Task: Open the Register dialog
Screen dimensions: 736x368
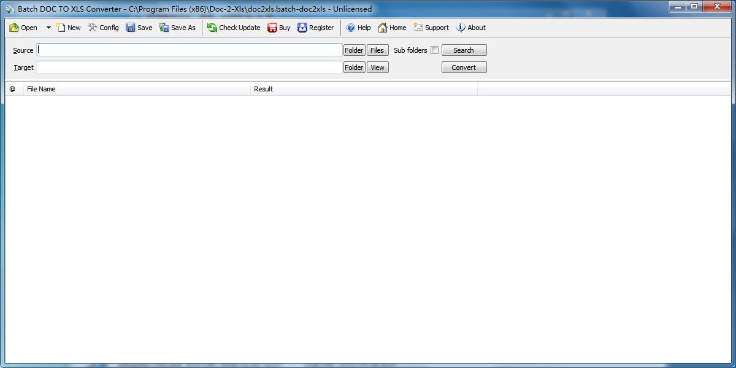Action: point(316,28)
